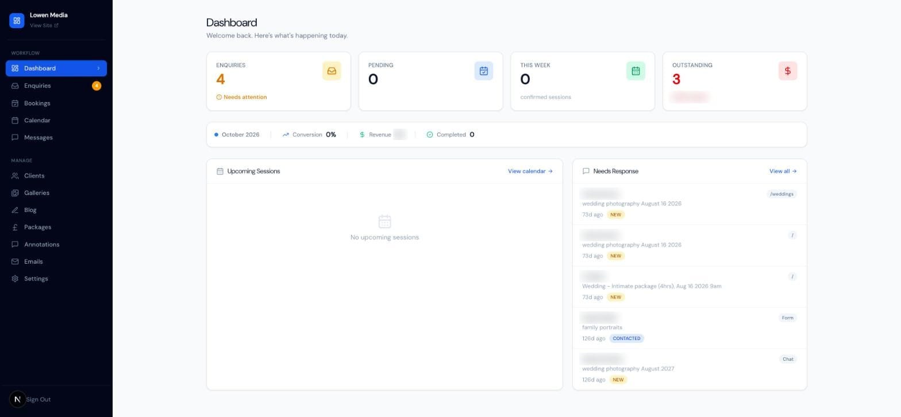This screenshot has width=901, height=417.
Task: Select Dashboard in the sidebar
Action: point(56,68)
